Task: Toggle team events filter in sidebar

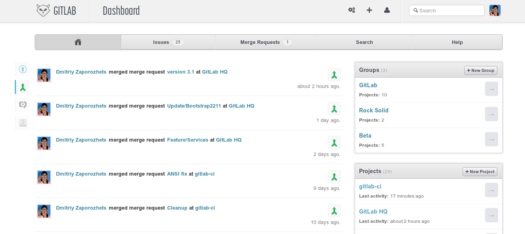Action: pyautogui.click(x=23, y=123)
